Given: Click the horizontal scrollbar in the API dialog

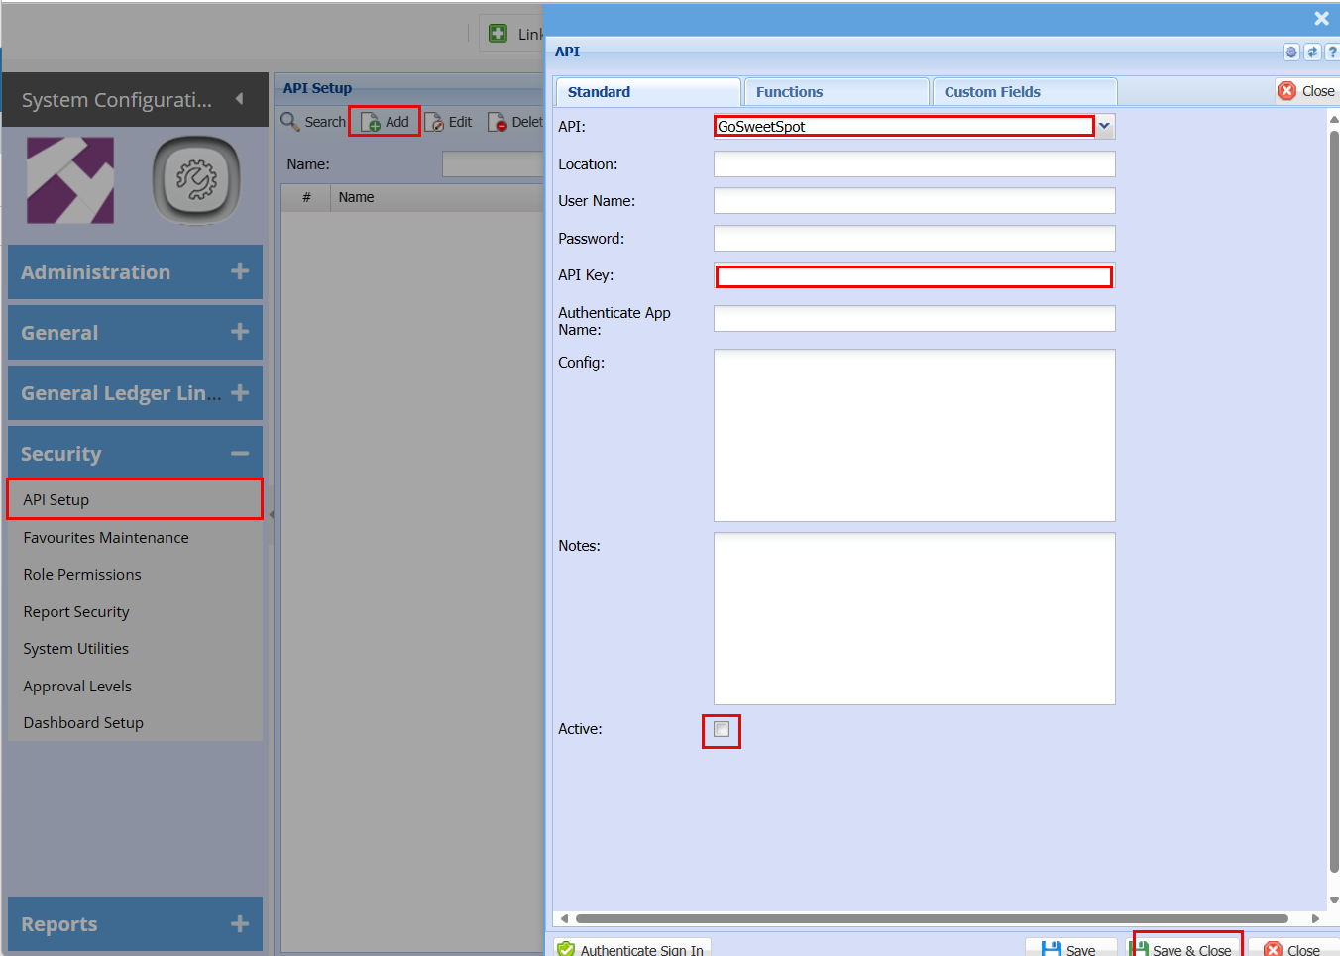Looking at the screenshot, I should pos(932,919).
